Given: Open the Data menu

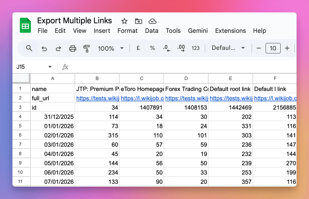Looking at the screenshot, I should [x=152, y=31].
